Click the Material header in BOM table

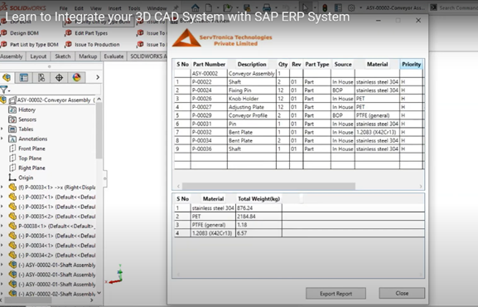(x=378, y=64)
